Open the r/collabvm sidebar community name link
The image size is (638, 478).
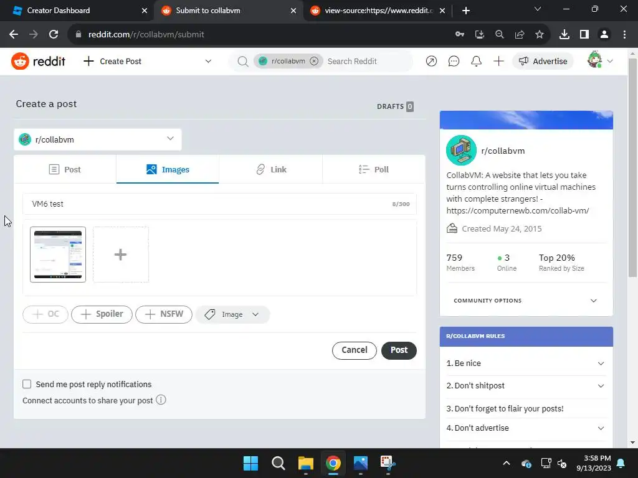503,151
